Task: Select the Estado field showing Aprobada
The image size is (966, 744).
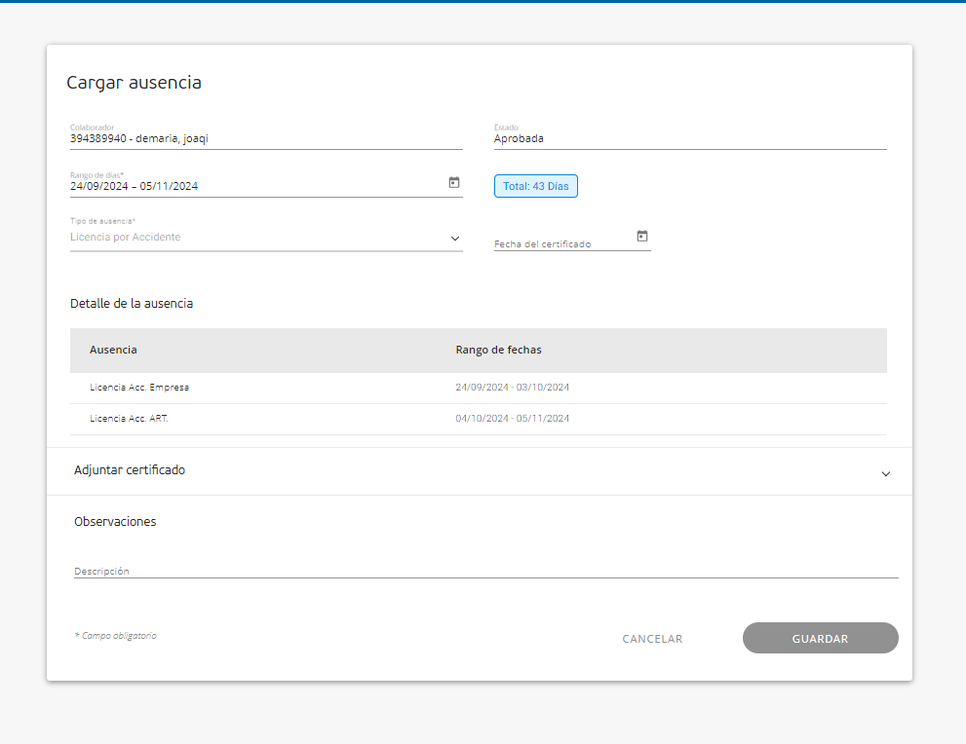Action: click(x=689, y=138)
